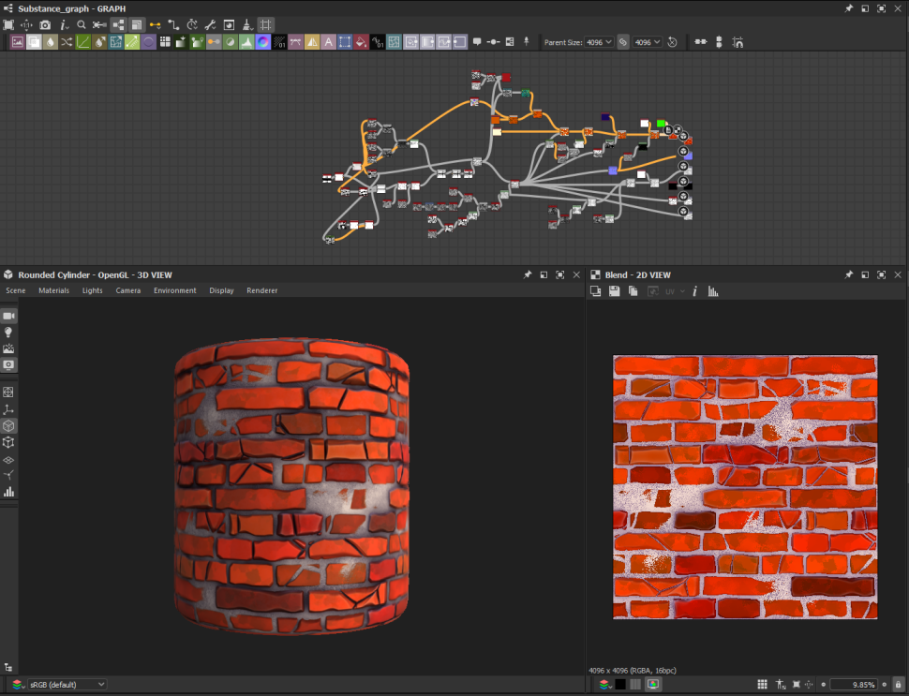
Task: Click the reset timing clock icon
Action: 672,42
